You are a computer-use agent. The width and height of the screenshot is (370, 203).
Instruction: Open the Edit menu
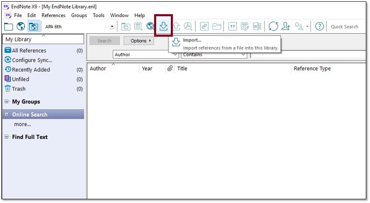(x=32, y=15)
